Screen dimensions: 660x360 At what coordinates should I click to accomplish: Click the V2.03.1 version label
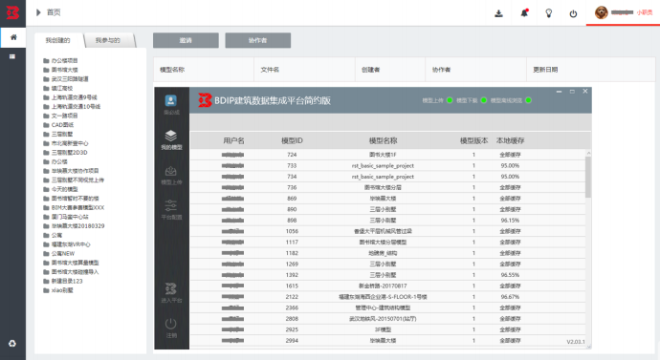click(x=576, y=342)
